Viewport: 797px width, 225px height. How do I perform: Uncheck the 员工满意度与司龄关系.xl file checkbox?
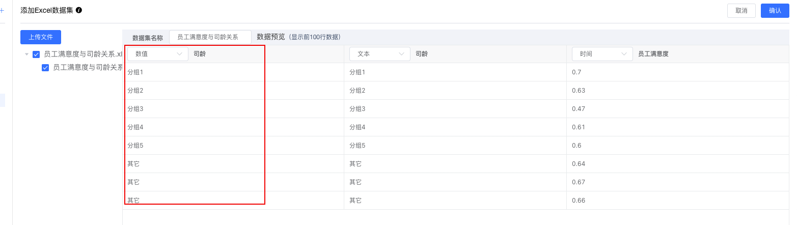(x=36, y=54)
